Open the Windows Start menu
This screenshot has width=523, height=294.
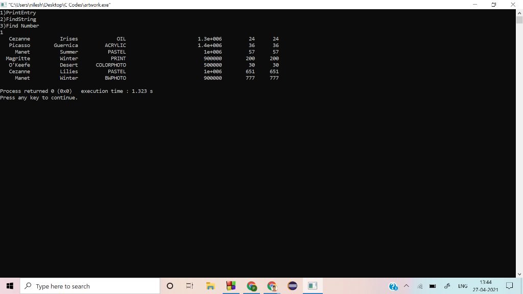[10, 286]
